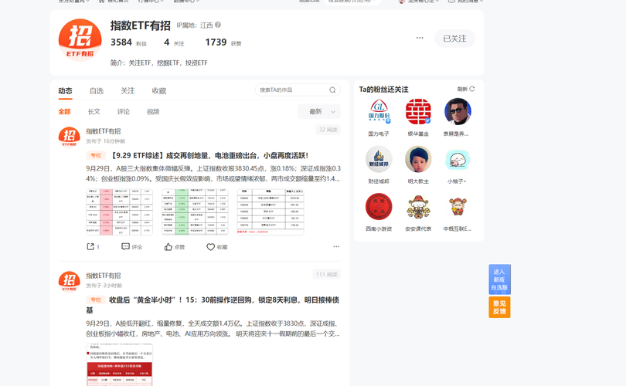This screenshot has width=626, height=386.
Task: Open the 银华基金 avatar
Action: click(x=418, y=112)
